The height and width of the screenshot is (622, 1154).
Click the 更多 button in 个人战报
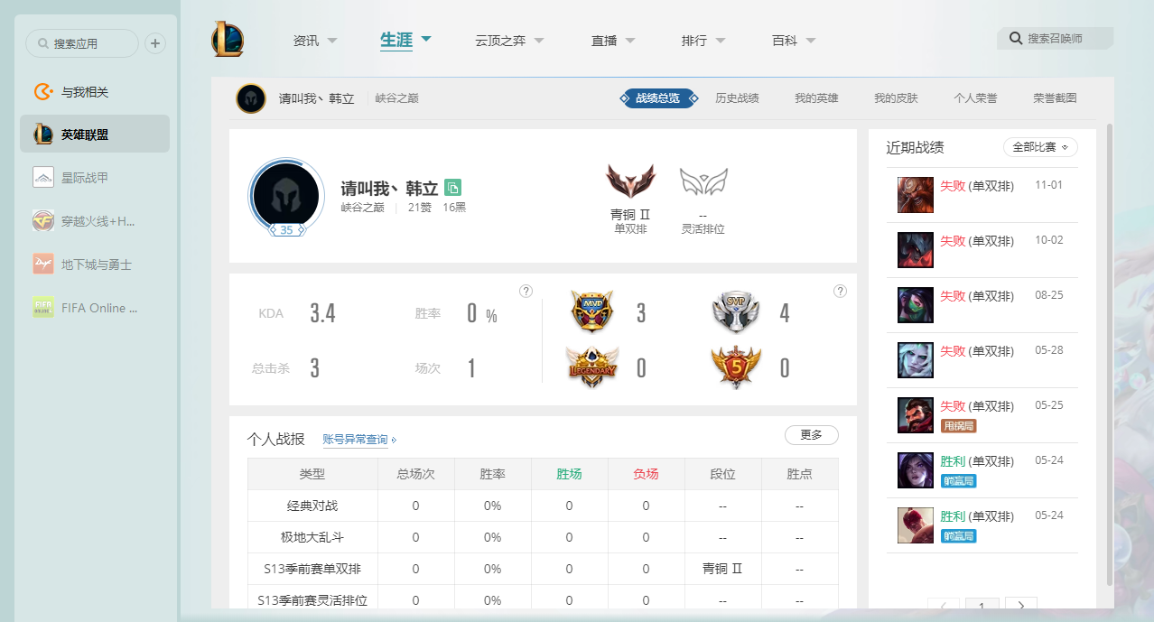(x=812, y=435)
